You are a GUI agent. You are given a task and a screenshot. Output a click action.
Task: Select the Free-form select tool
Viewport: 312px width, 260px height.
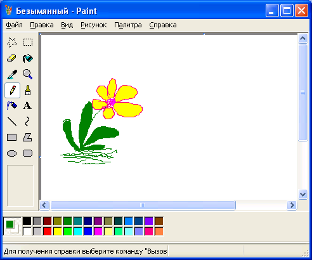[x=12, y=42]
